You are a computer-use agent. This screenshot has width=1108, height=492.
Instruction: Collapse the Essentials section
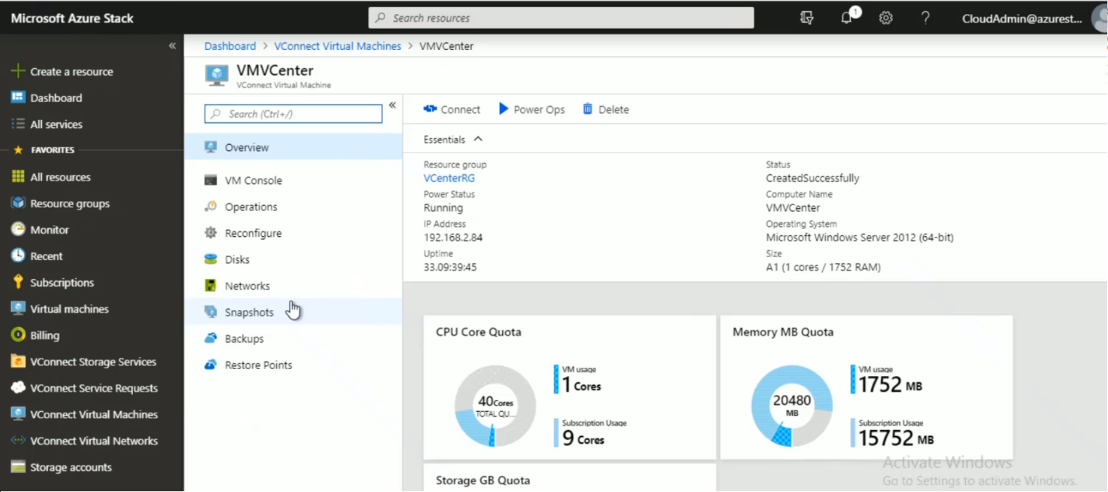click(x=478, y=139)
